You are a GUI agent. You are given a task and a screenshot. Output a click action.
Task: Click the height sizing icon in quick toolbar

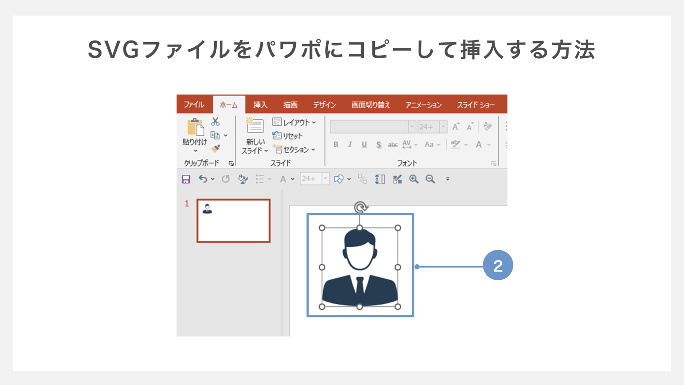pyautogui.click(x=380, y=179)
